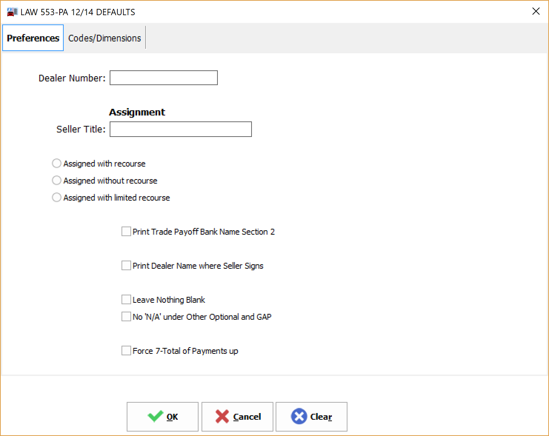
Task: Select the Assigned with recourse option
Action: click(56, 163)
